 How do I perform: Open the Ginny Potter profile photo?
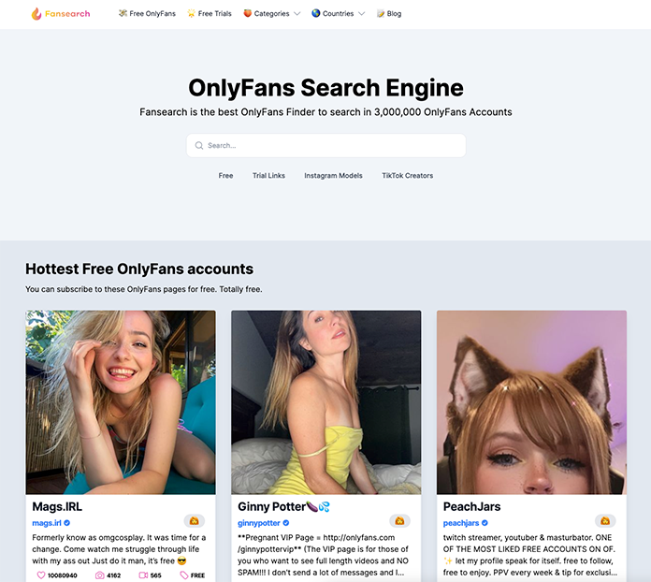click(x=325, y=402)
